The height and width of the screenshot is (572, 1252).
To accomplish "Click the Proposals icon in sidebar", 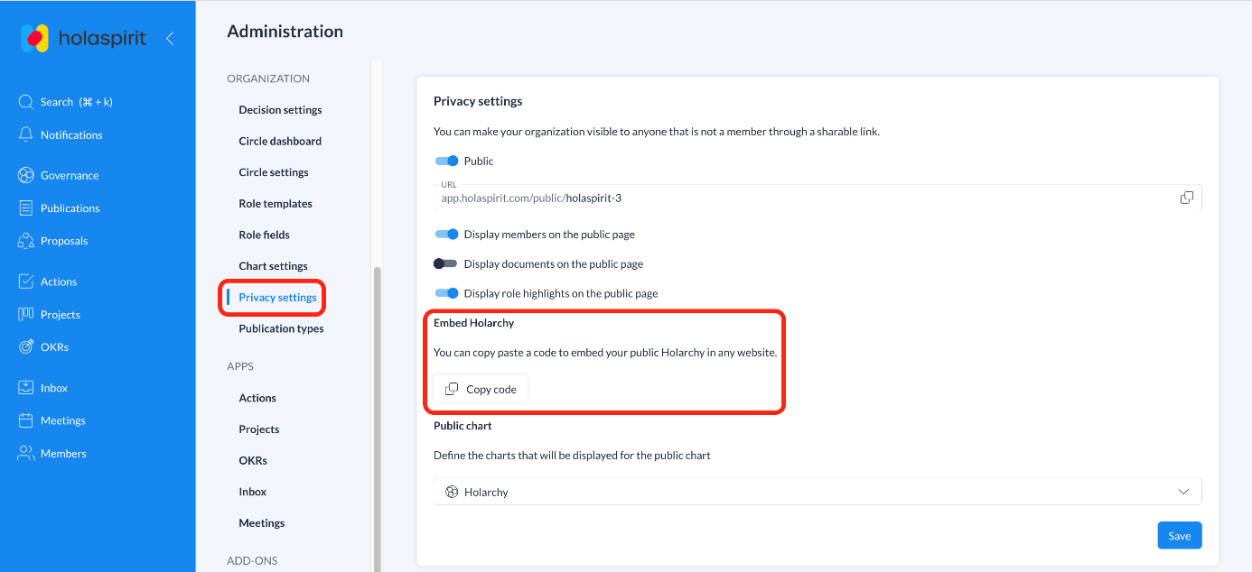I will pos(26,241).
